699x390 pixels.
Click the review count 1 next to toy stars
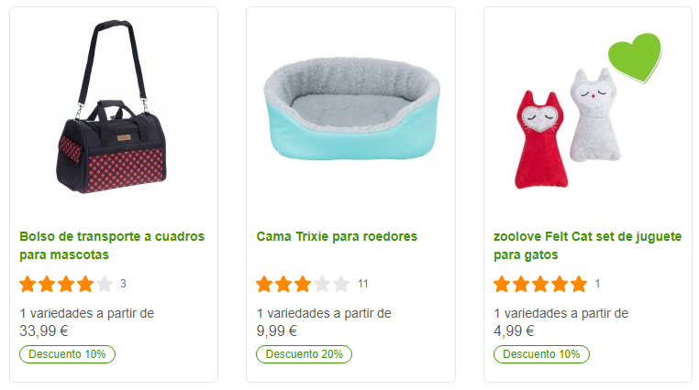point(597,284)
